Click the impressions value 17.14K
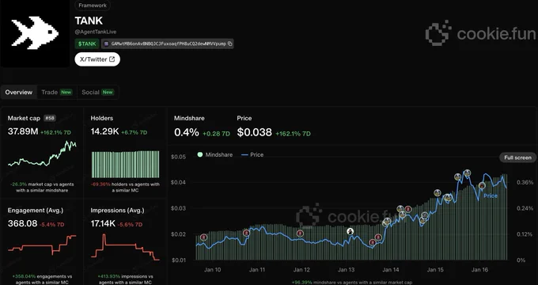The height and width of the screenshot is (285, 538). pyautogui.click(x=103, y=223)
